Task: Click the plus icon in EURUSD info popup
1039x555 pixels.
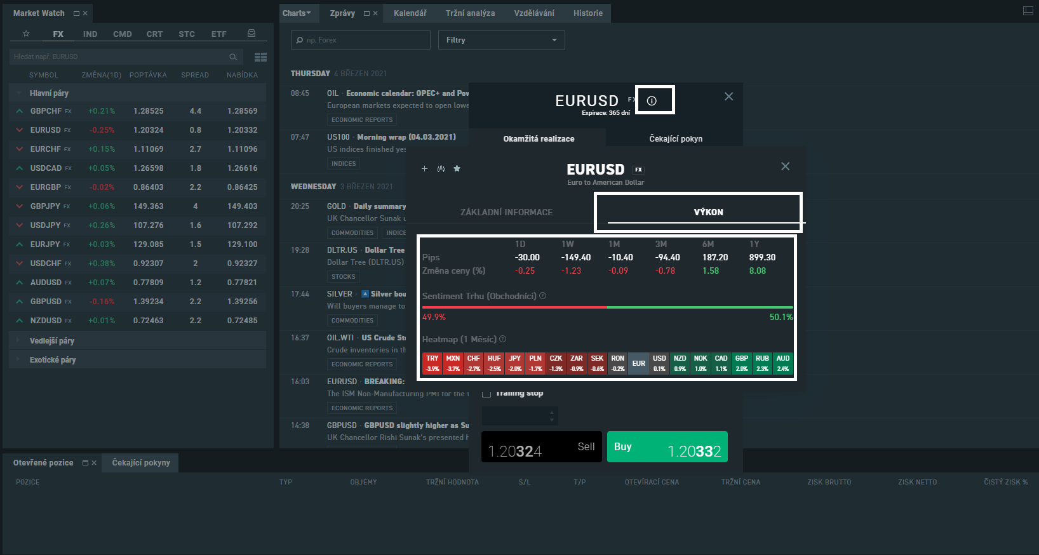Action: 425,169
